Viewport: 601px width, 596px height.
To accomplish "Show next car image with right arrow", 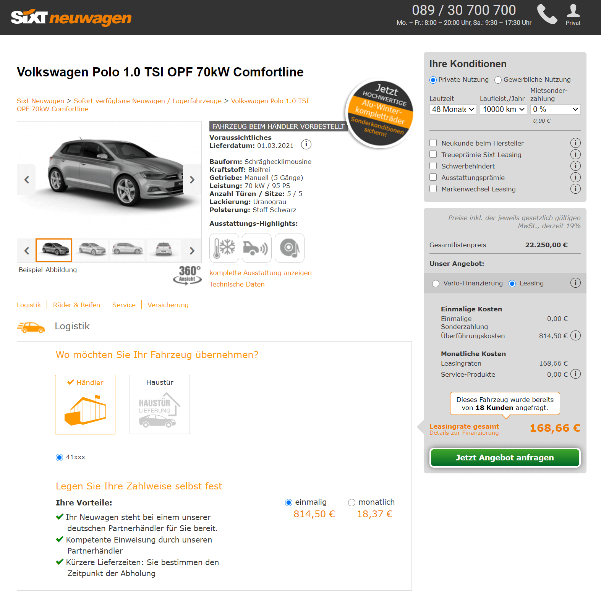I will (192, 180).
